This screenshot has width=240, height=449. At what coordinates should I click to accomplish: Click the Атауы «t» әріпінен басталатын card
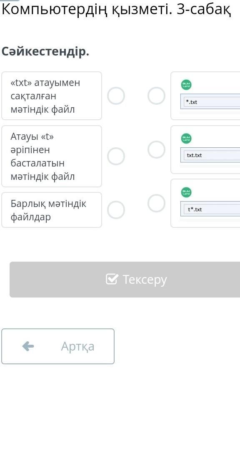pyautogui.click(x=52, y=156)
